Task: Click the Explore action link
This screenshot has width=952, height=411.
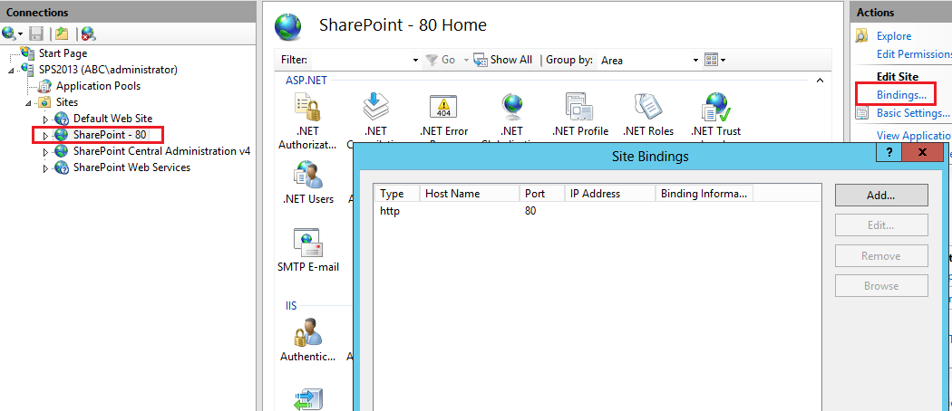Action: coord(894,36)
